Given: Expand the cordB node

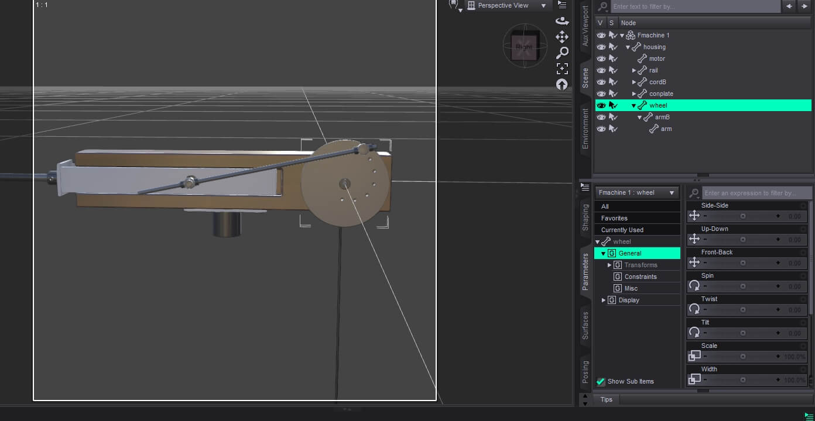Looking at the screenshot, I should pyautogui.click(x=634, y=82).
